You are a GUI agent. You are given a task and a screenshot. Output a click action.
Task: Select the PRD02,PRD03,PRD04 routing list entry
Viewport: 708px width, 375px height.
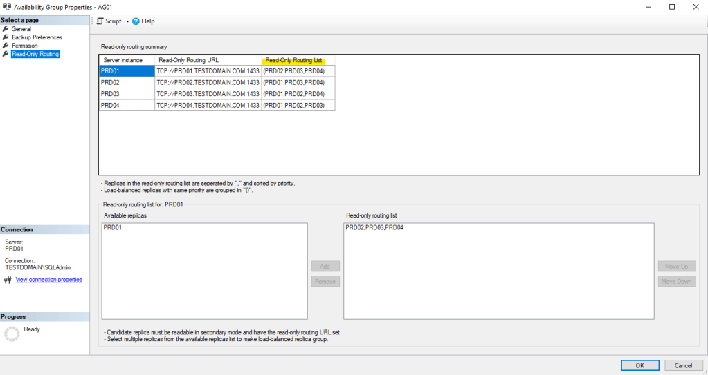tap(374, 228)
